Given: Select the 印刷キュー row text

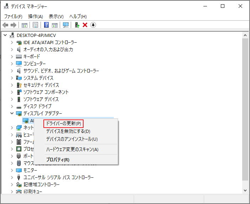Looking at the screenshot, I should [33, 192].
